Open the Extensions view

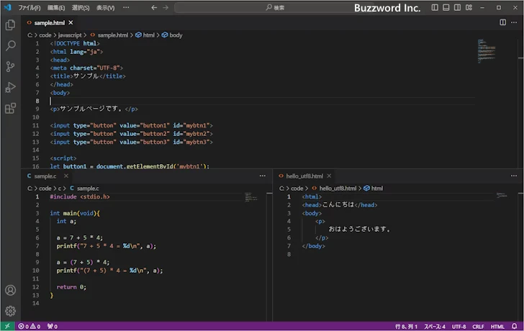pos(10,109)
